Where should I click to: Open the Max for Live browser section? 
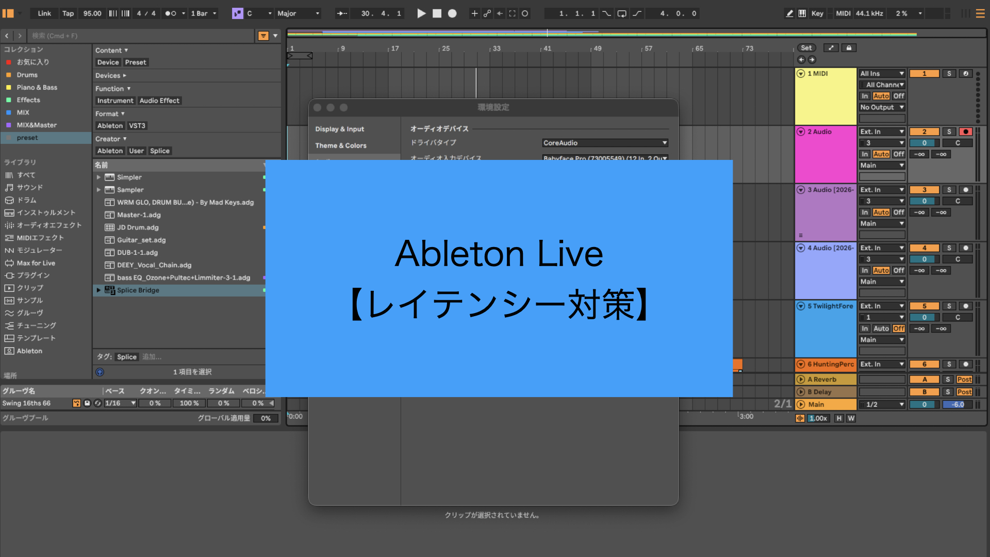[x=35, y=263]
